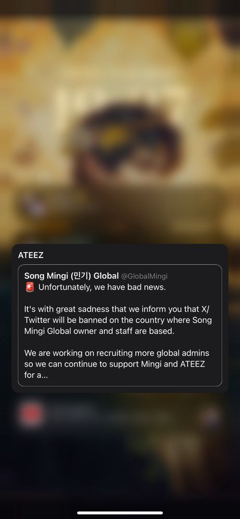Expand truncated text at "for a..."
The height and width of the screenshot is (519, 240).
(36, 376)
